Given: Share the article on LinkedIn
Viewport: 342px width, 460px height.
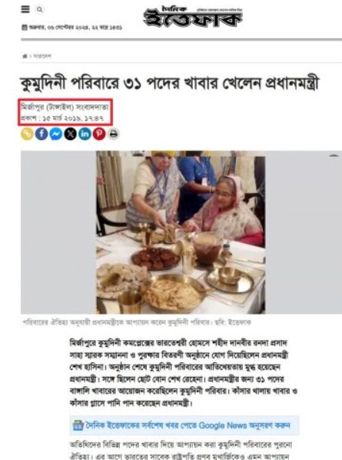Looking at the screenshot, I should [85, 134].
